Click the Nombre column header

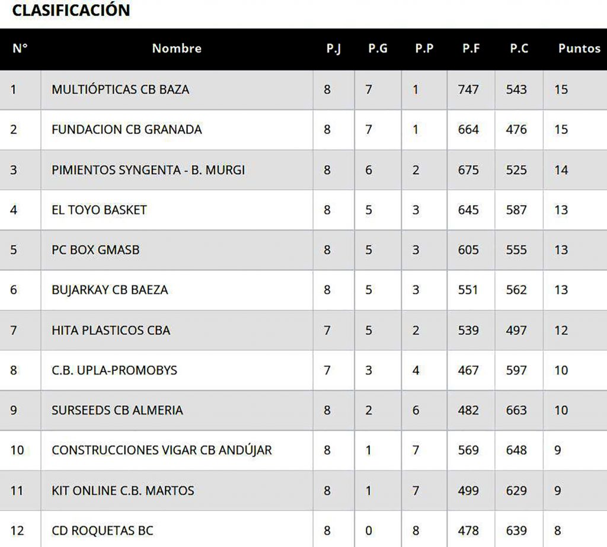click(x=177, y=49)
